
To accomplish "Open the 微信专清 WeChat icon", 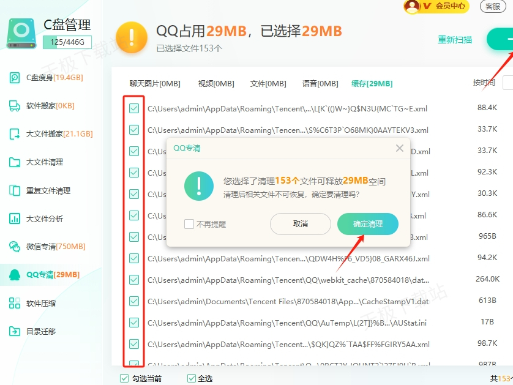I will click(15, 246).
